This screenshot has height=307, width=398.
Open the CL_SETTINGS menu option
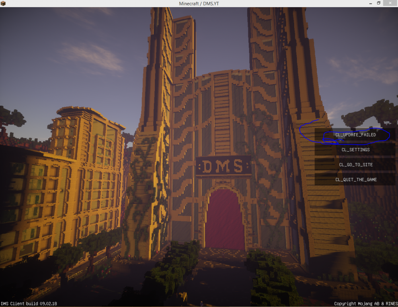click(355, 150)
